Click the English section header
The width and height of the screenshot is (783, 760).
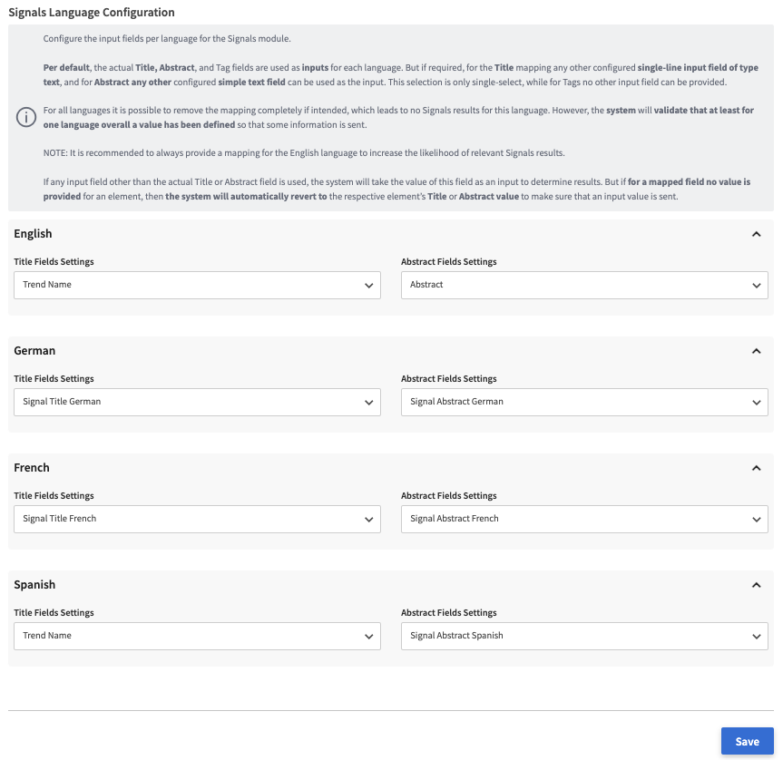[x=34, y=234]
